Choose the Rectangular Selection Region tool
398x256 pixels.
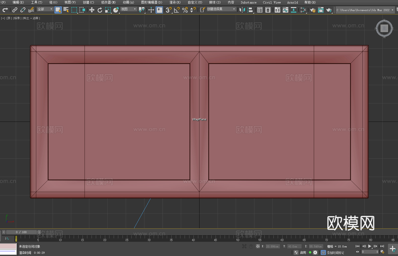74,10
